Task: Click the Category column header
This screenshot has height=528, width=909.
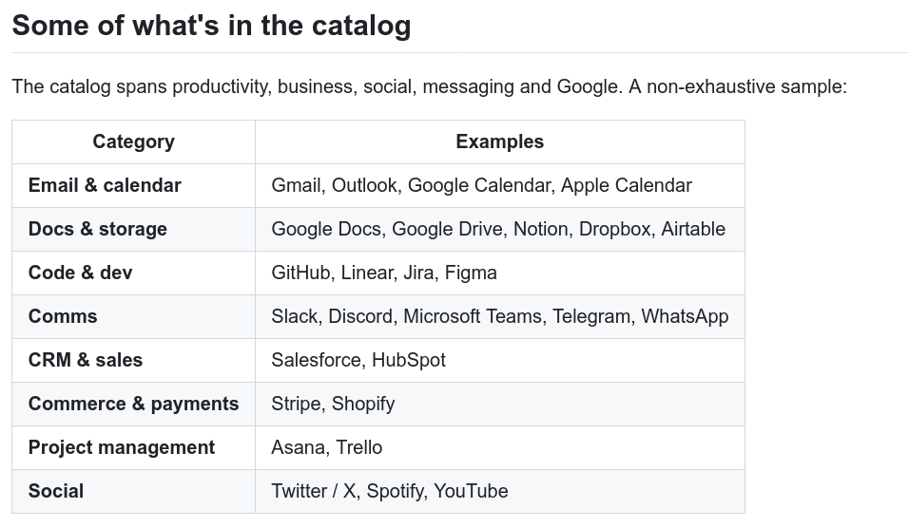Action: pyautogui.click(x=133, y=141)
